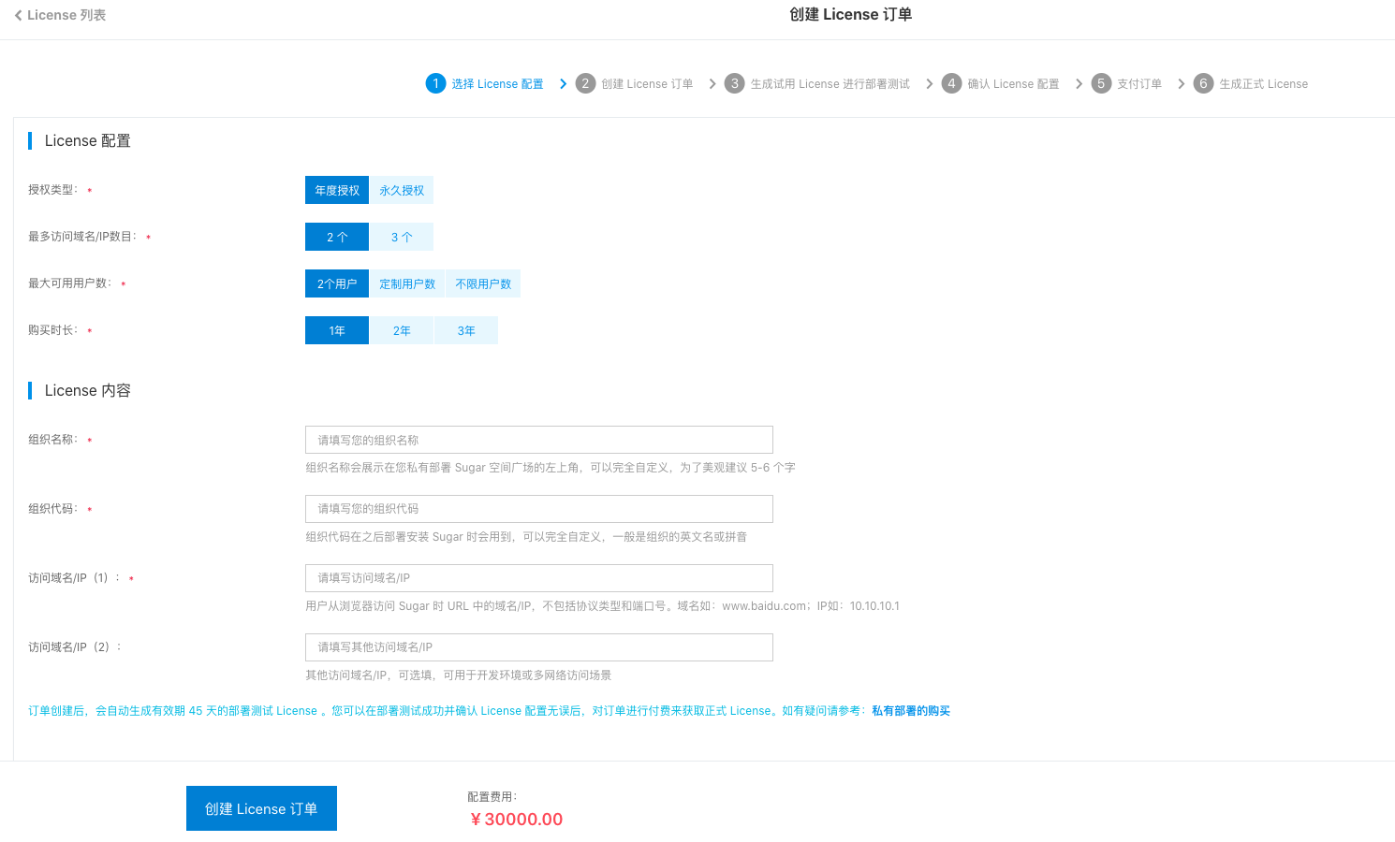This screenshot has height=842, width=1395.
Task: Open the 私有部署的购买 reference link
Action: point(911,711)
